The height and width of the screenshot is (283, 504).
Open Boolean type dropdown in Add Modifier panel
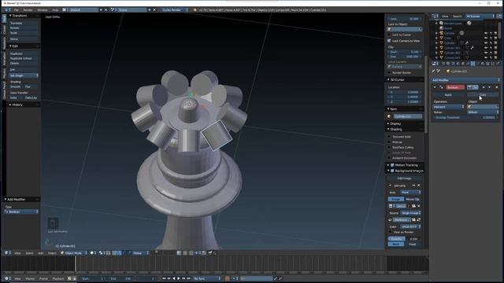(21, 211)
